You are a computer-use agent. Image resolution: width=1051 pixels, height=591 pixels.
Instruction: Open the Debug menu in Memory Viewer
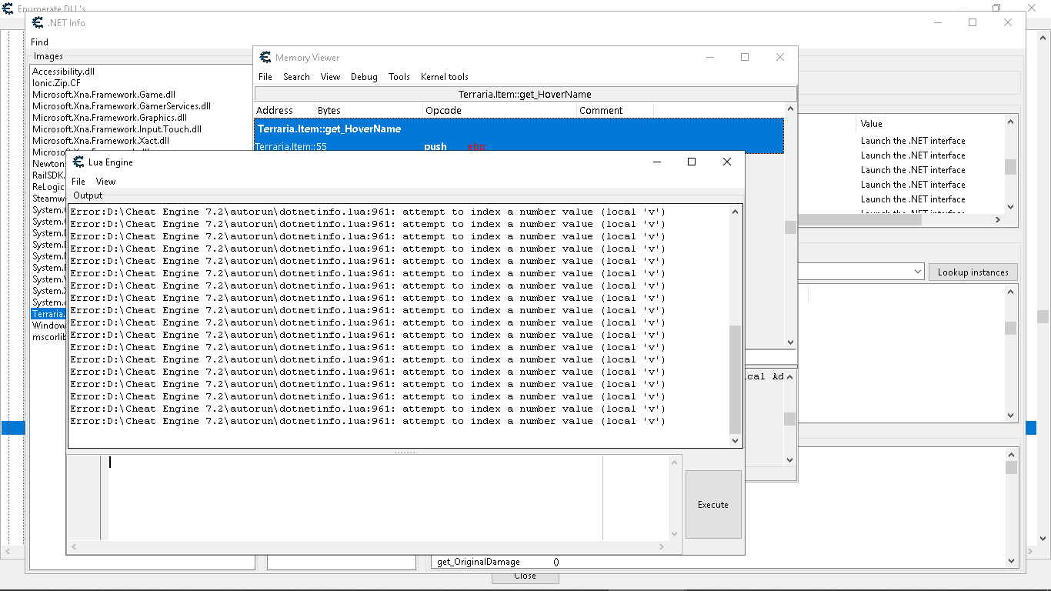pyautogui.click(x=363, y=77)
